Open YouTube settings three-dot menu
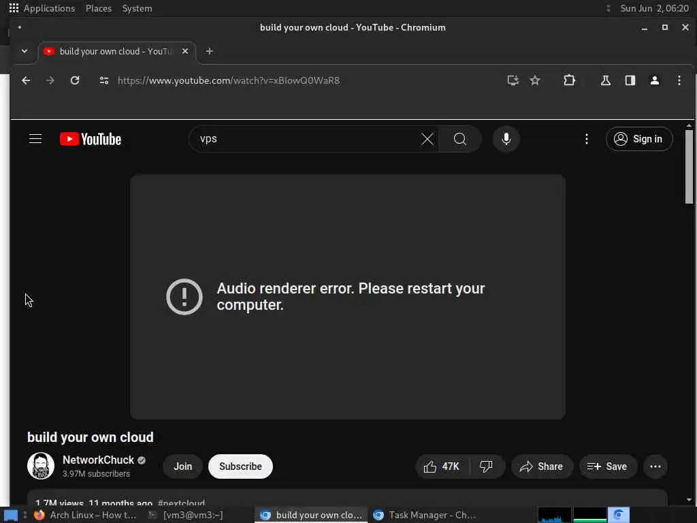This screenshot has width=697, height=523. (x=586, y=139)
